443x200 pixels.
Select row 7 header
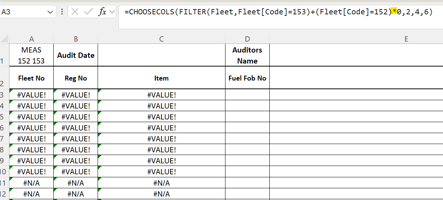pos(5,139)
